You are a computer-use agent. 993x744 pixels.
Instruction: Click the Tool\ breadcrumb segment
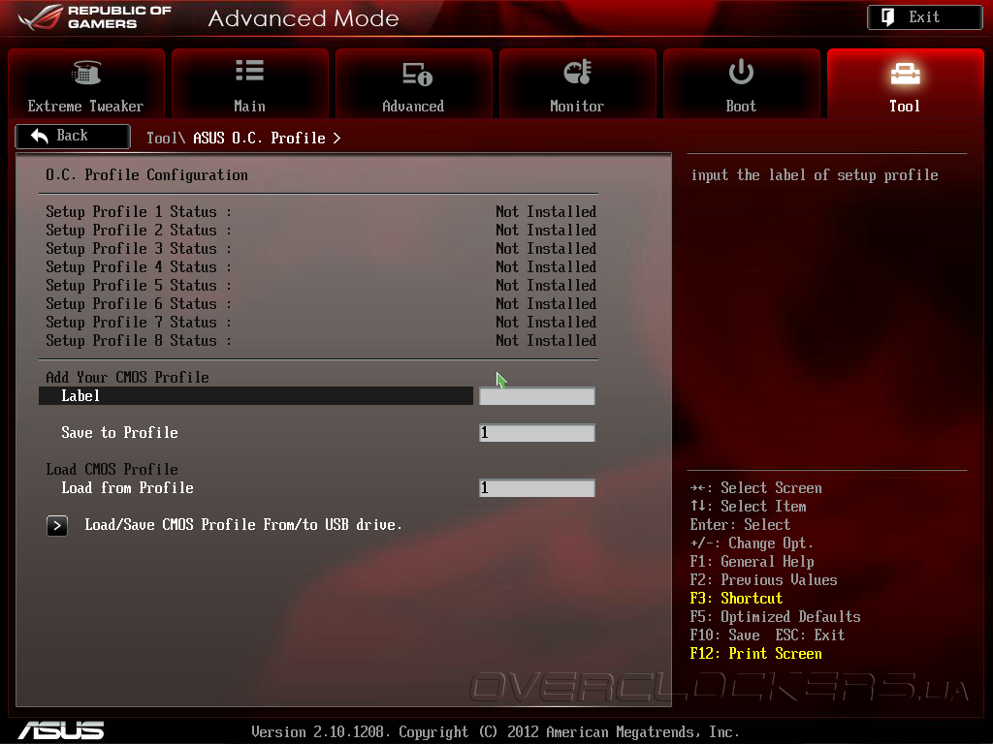[x=166, y=138]
